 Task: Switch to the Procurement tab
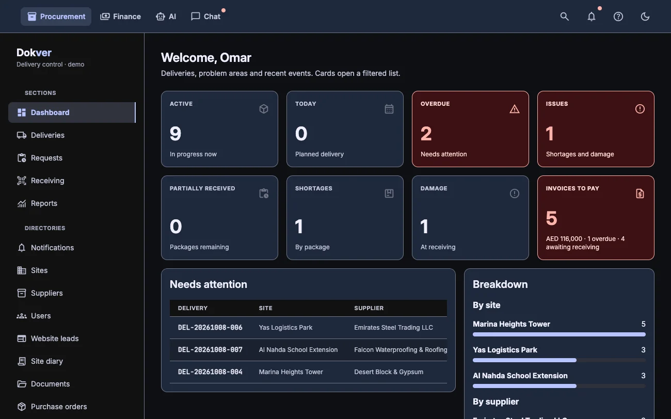tap(56, 17)
